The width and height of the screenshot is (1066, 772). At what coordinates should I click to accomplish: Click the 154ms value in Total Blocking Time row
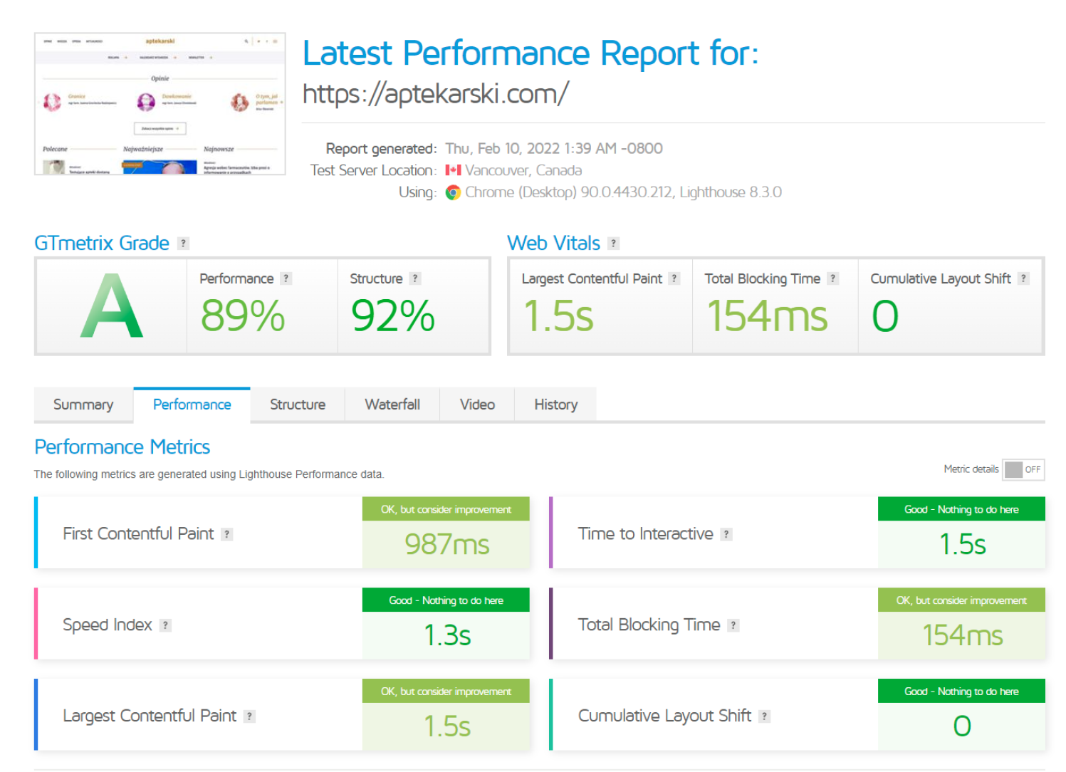click(x=962, y=635)
